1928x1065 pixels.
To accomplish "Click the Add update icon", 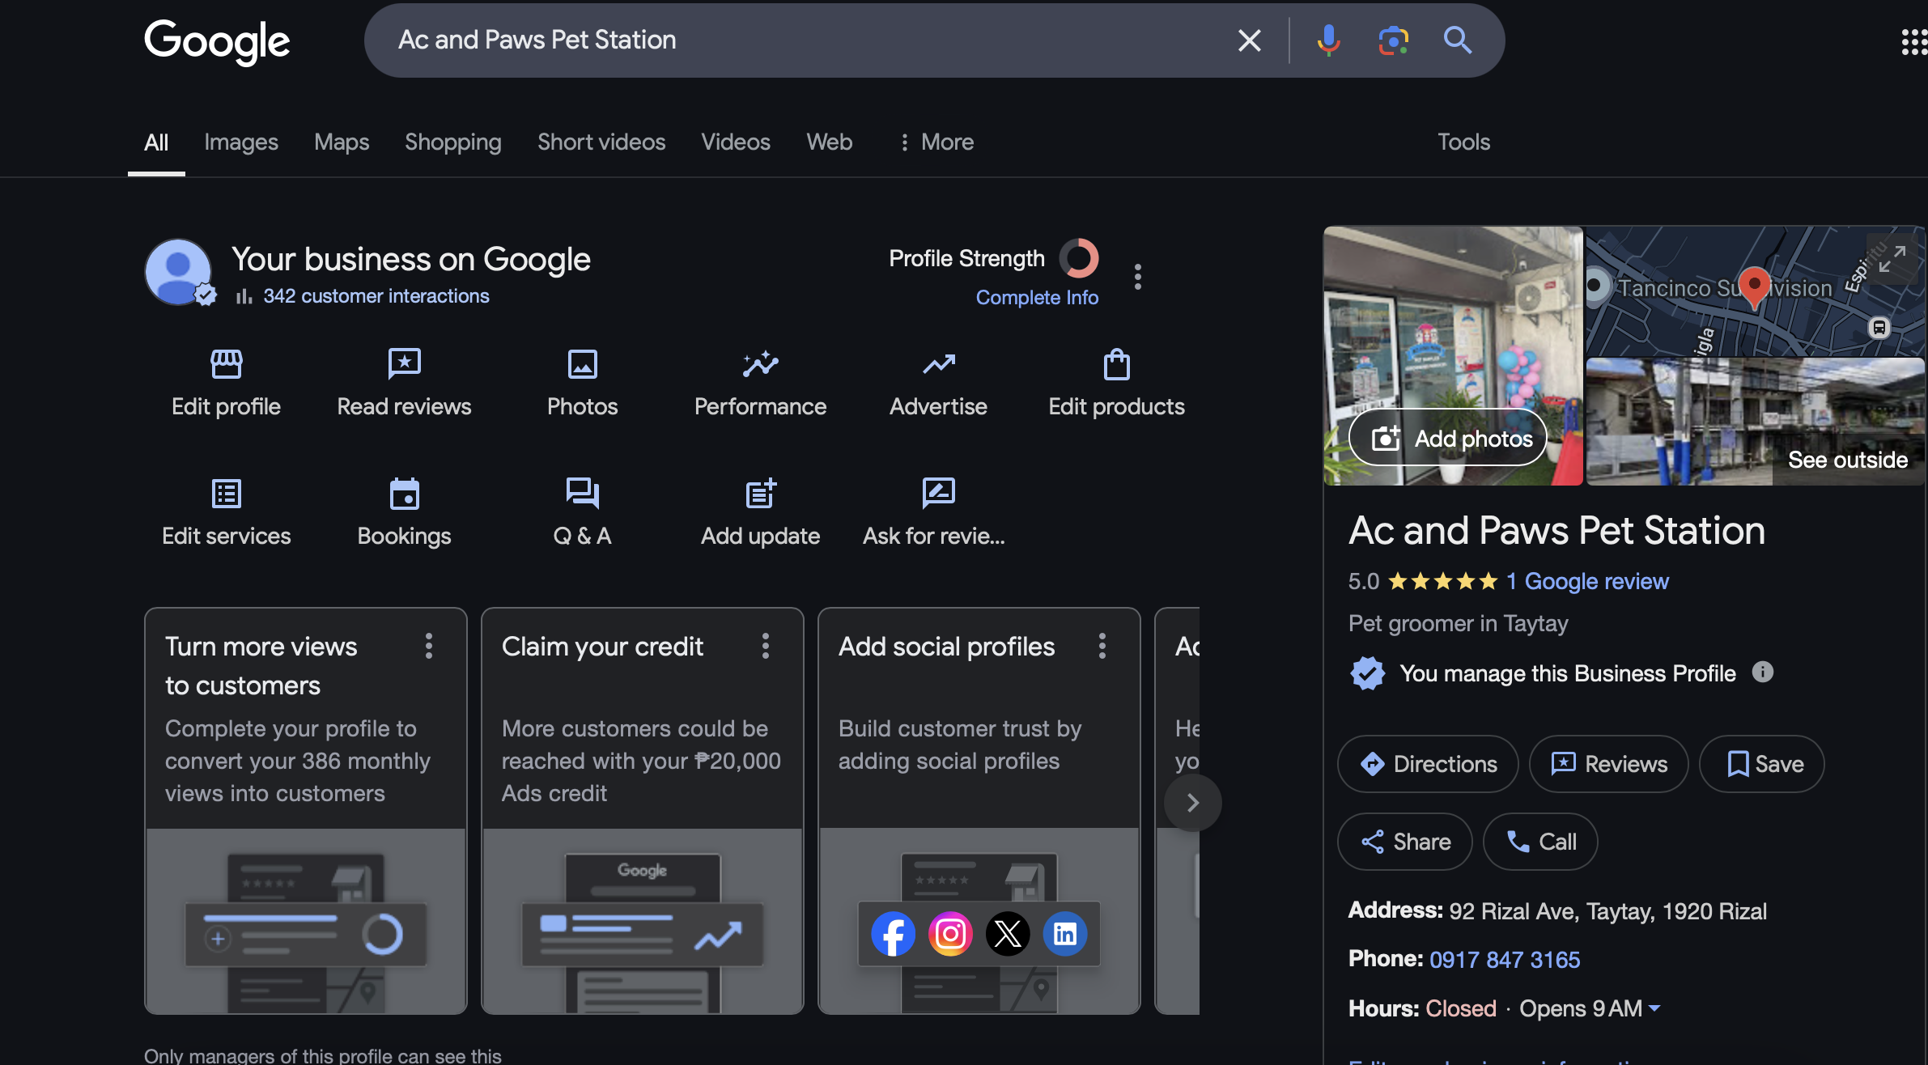I will (x=760, y=494).
